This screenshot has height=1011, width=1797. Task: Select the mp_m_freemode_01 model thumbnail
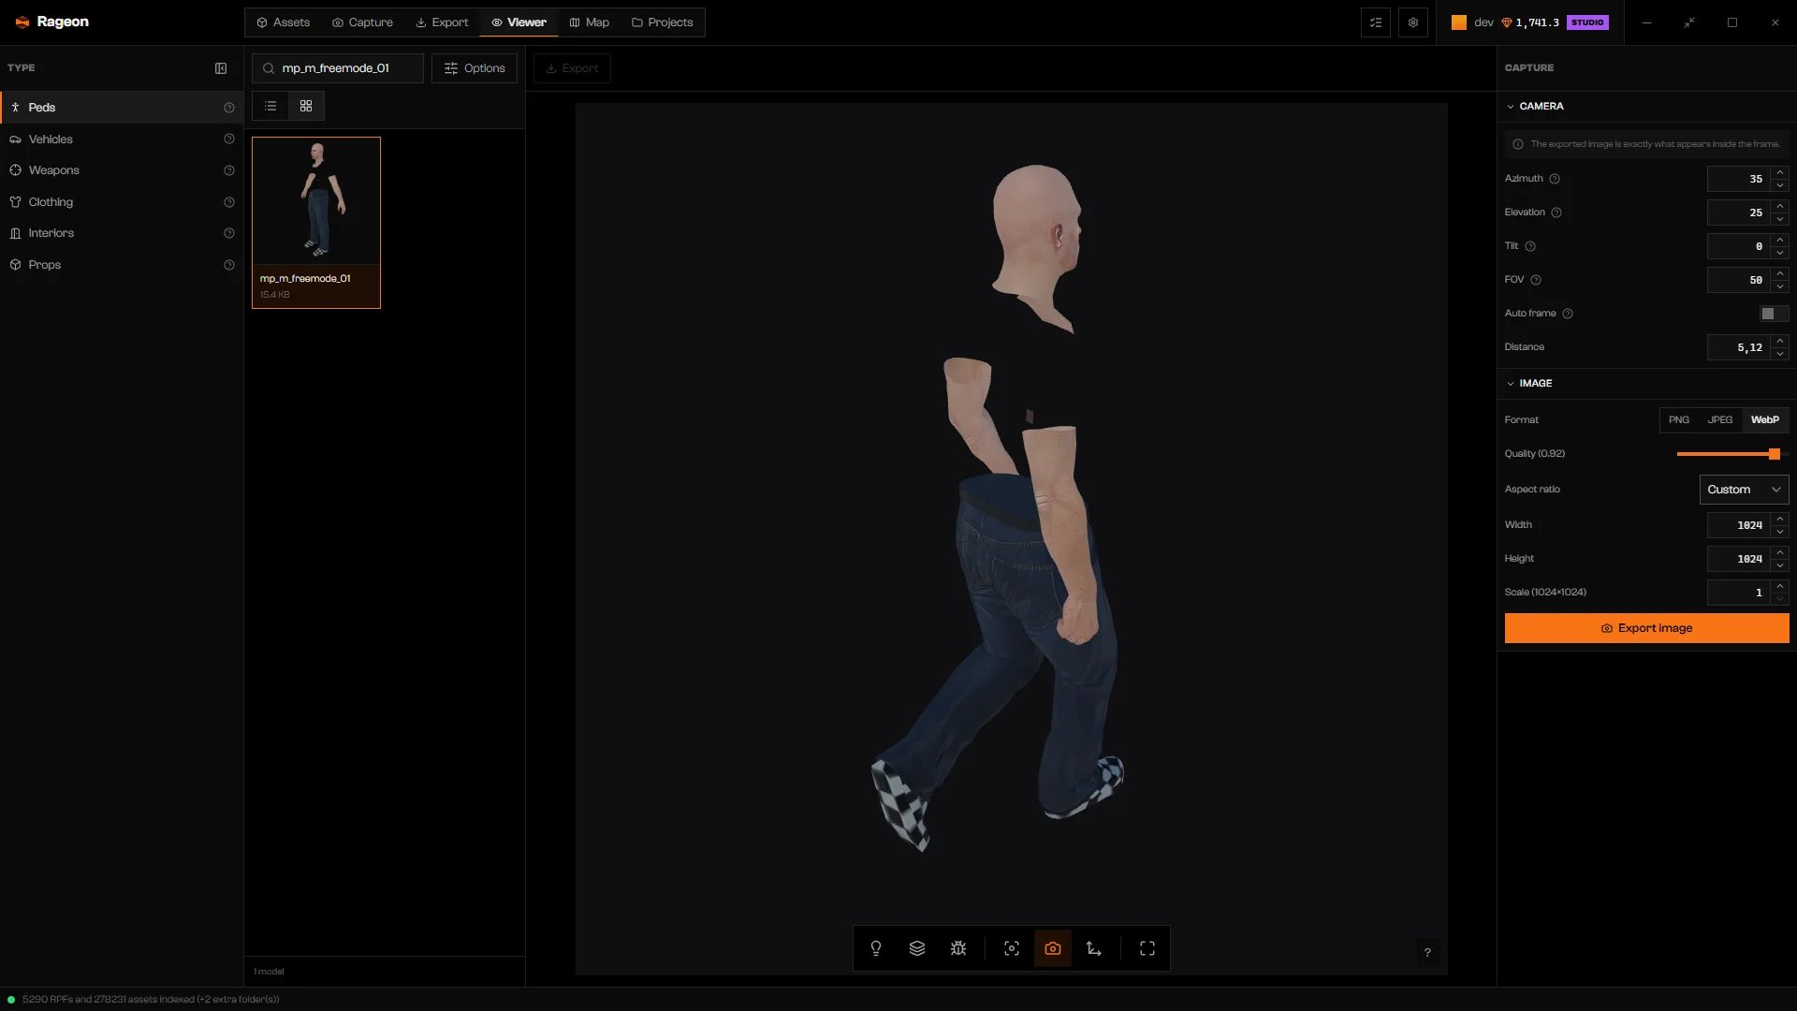click(316, 223)
